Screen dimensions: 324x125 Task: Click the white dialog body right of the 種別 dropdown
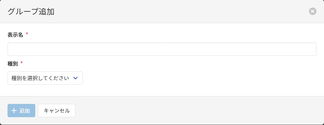pyautogui.click(x=196, y=78)
